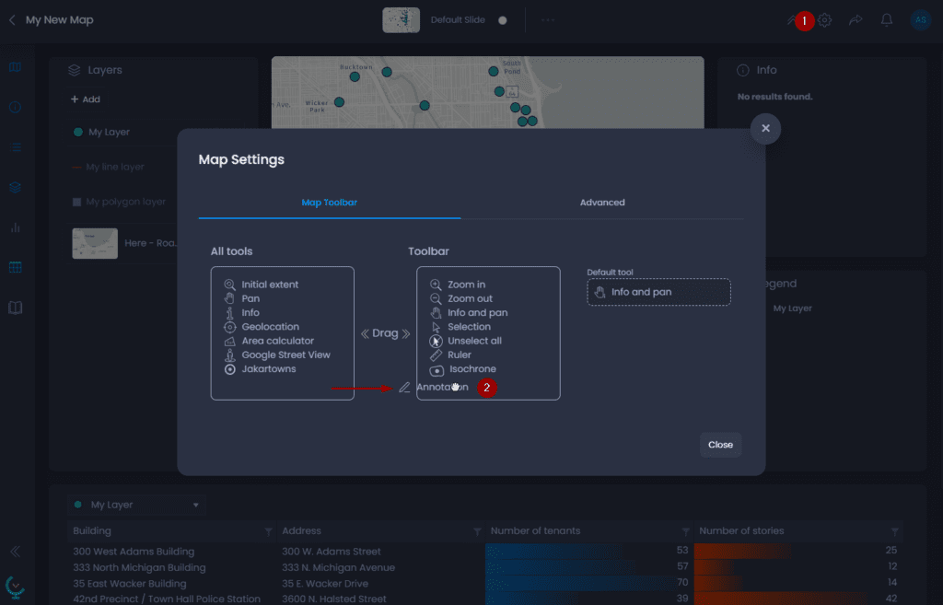Screen dimensions: 943x605
Task: Toggle My polygon layer square
Action: pyautogui.click(x=76, y=202)
